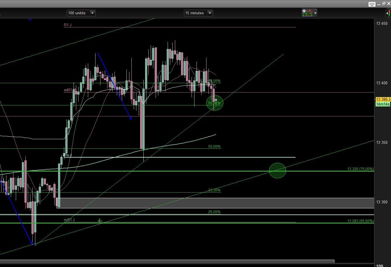Click the 50,00% retracement label

click(x=214, y=146)
